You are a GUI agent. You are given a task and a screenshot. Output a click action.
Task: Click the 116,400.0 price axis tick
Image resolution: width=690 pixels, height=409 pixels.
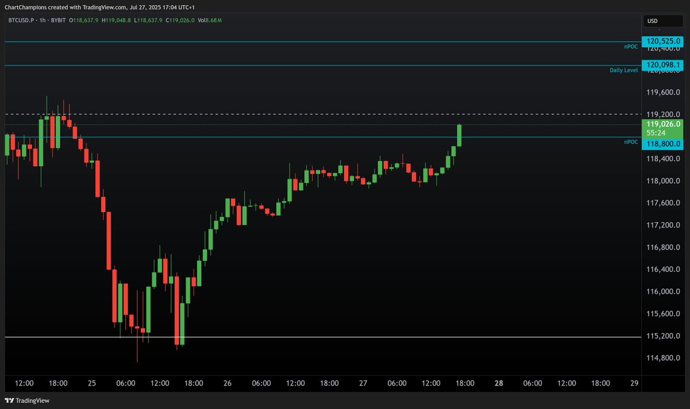[x=663, y=270]
